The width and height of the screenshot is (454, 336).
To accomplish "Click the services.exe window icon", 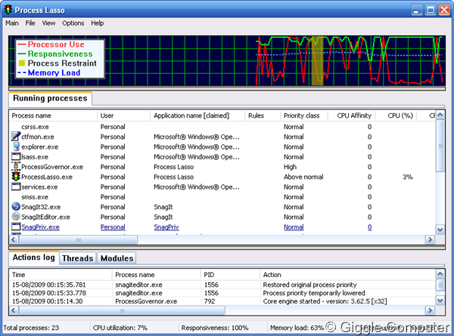I will click(16, 186).
